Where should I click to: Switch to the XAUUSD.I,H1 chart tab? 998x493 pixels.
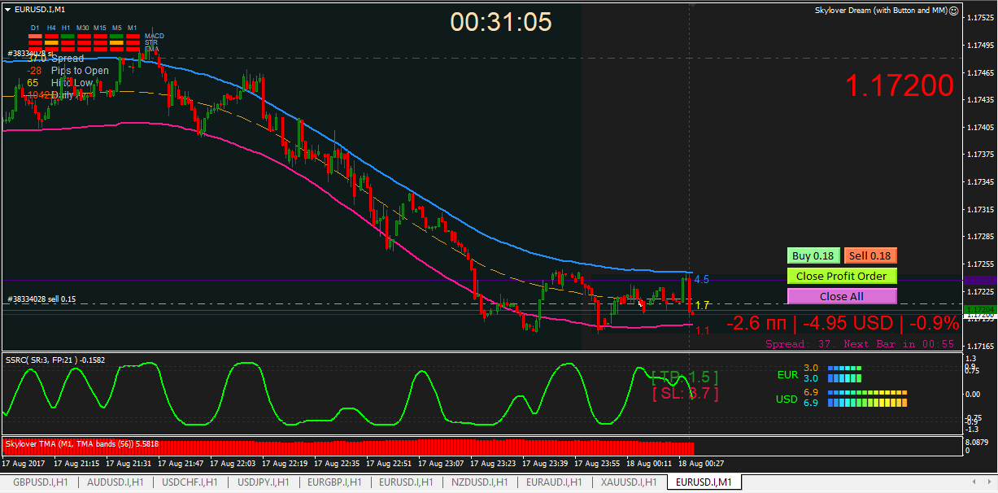click(630, 482)
